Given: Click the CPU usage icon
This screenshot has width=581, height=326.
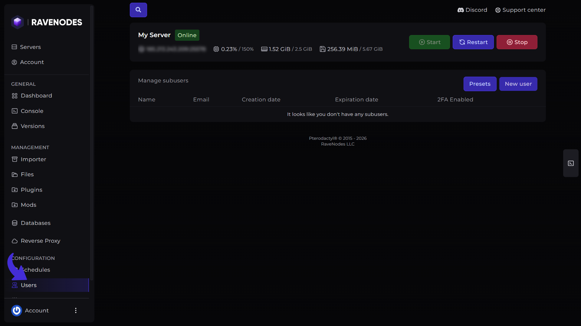Looking at the screenshot, I should (216, 49).
